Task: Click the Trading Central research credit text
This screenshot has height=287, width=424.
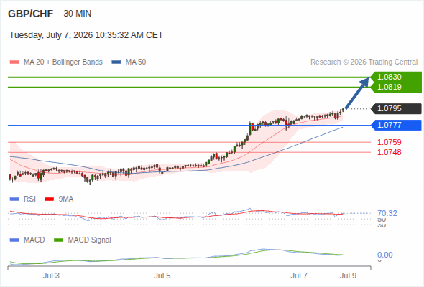Action: pyautogui.click(x=364, y=62)
